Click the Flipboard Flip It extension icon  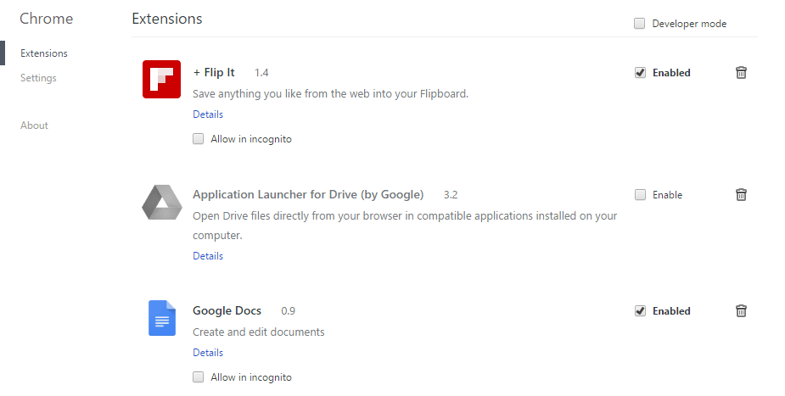(x=161, y=79)
